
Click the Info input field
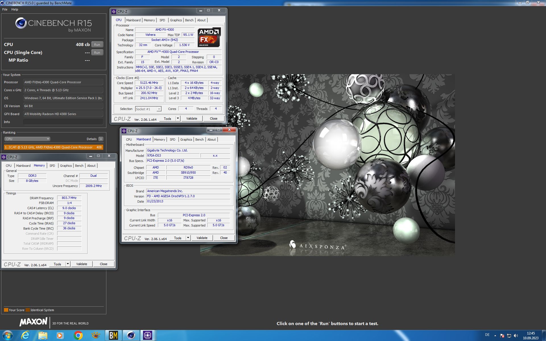tap(63, 122)
